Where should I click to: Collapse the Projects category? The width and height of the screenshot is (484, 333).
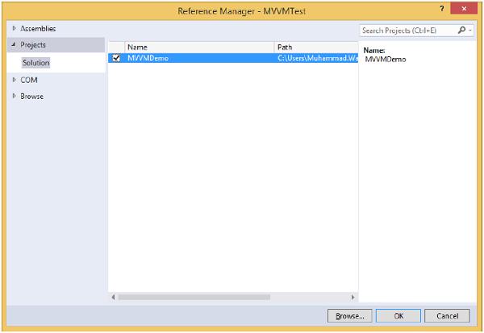(x=14, y=45)
